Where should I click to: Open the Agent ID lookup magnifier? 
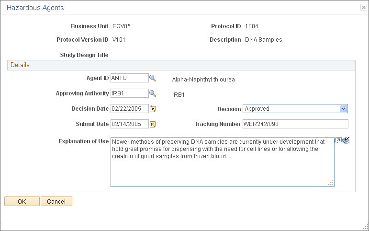pos(153,78)
